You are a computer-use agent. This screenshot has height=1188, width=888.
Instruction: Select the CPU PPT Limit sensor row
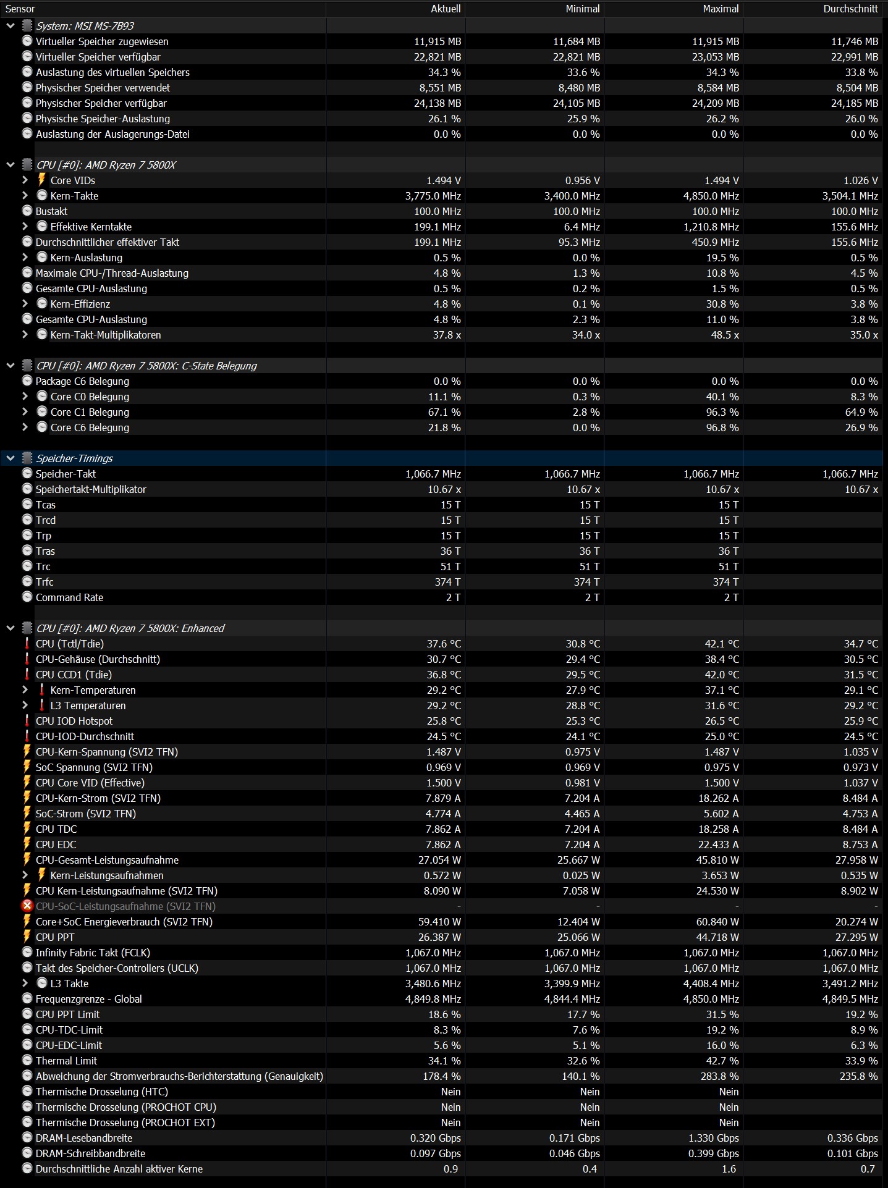pyautogui.click(x=441, y=1014)
